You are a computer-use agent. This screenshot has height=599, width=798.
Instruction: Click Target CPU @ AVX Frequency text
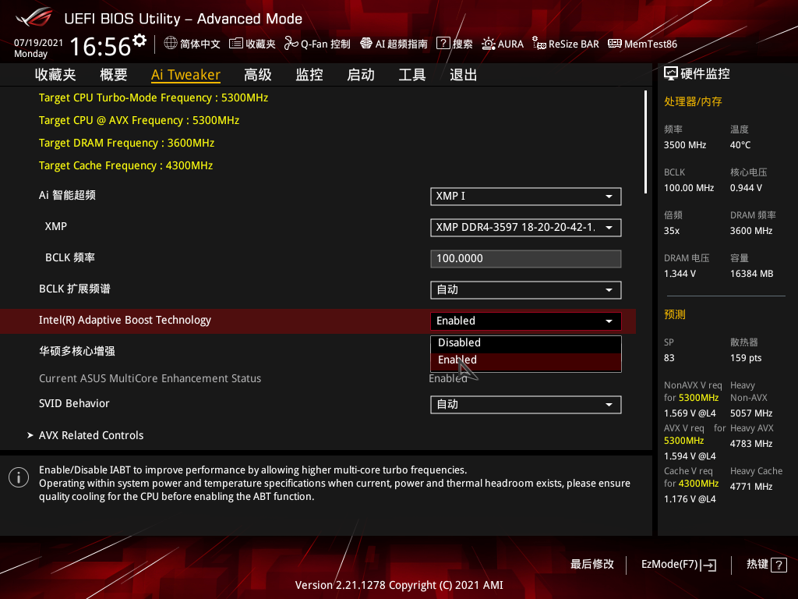(139, 121)
